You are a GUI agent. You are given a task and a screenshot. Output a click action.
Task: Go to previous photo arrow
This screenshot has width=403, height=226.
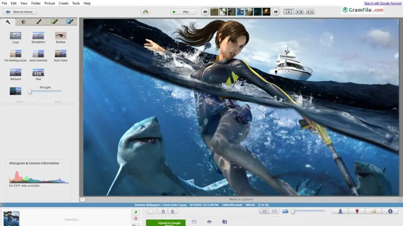[x=205, y=12]
